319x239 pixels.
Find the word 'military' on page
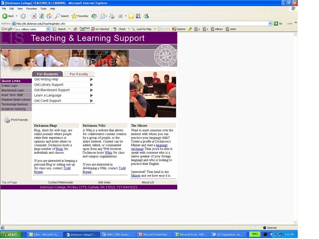tap(217, 29)
